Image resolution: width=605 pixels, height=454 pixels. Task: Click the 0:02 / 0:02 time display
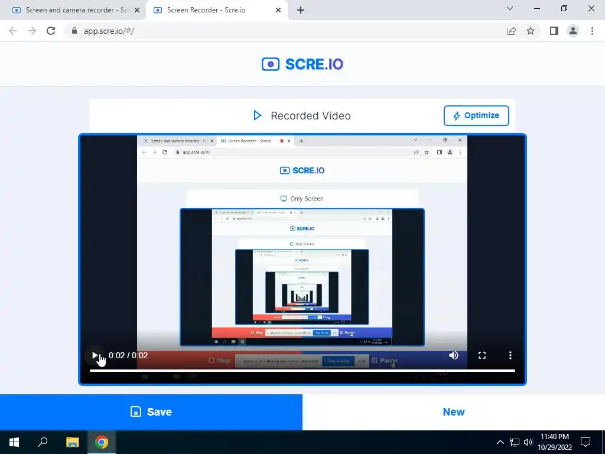tap(128, 355)
